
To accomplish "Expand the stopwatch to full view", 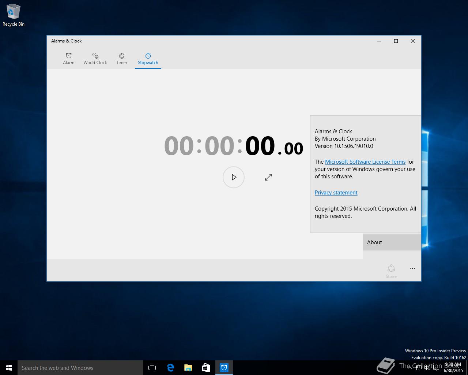I will pos(268,177).
